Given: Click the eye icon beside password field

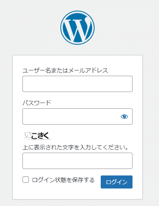Looking at the screenshot, I should [x=124, y=116].
